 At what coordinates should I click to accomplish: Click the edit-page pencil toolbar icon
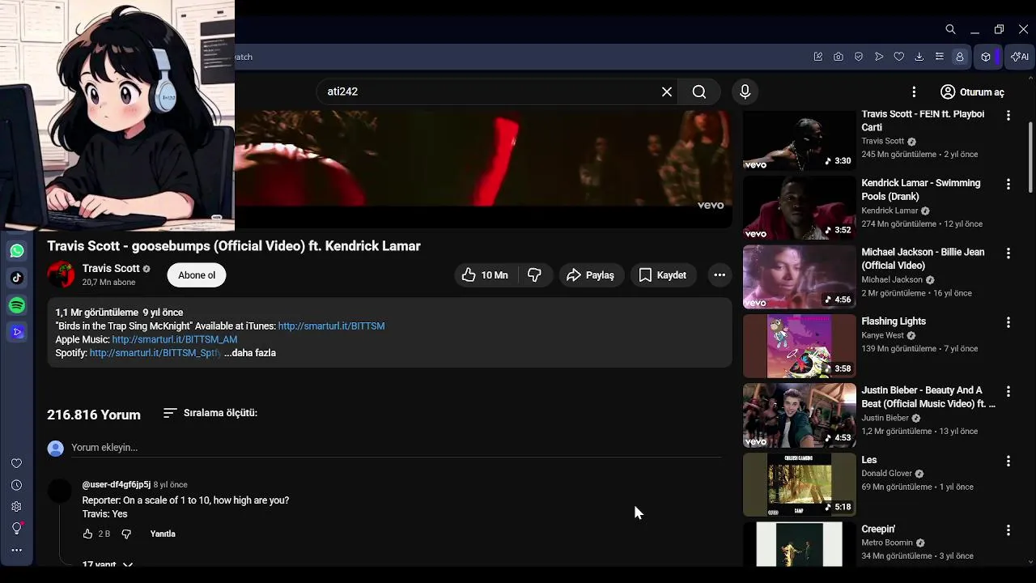pos(818,57)
